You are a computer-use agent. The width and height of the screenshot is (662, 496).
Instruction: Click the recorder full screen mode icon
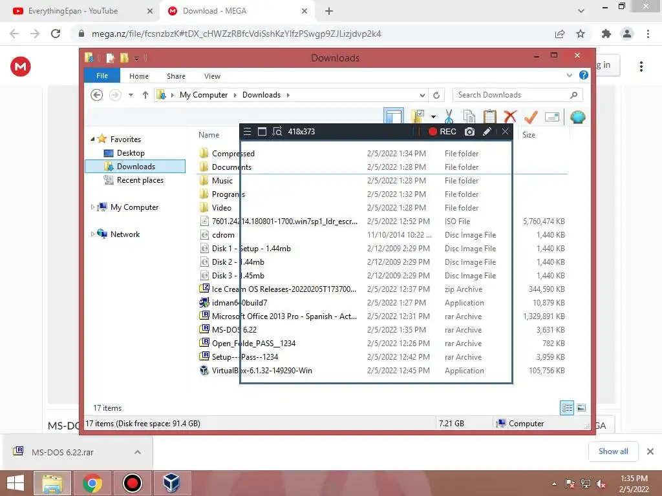(262, 132)
